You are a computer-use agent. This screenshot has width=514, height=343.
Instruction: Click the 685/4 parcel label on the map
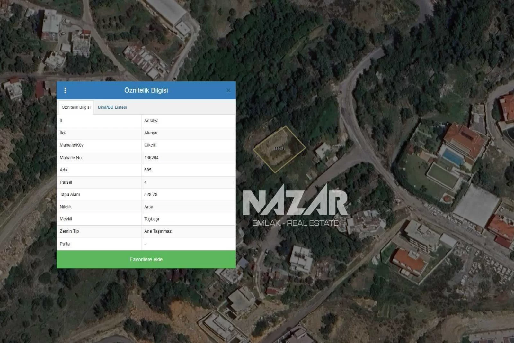coord(279,149)
